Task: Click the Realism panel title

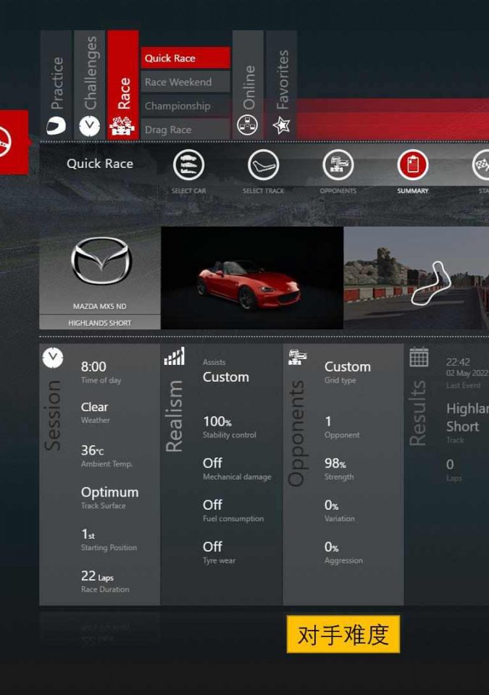Action: [175, 416]
